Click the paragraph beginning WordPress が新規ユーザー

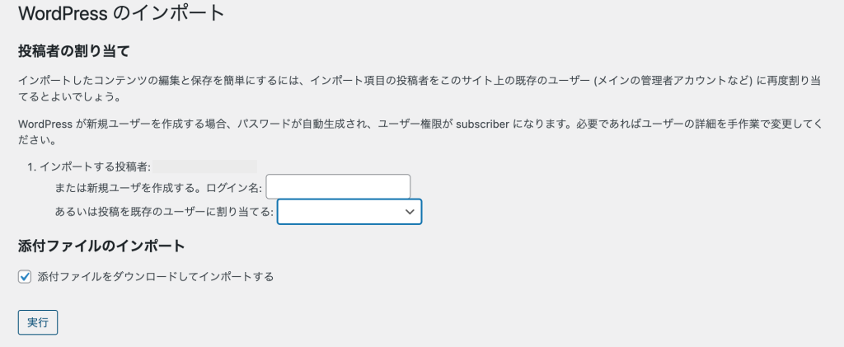click(x=420, y=132)
